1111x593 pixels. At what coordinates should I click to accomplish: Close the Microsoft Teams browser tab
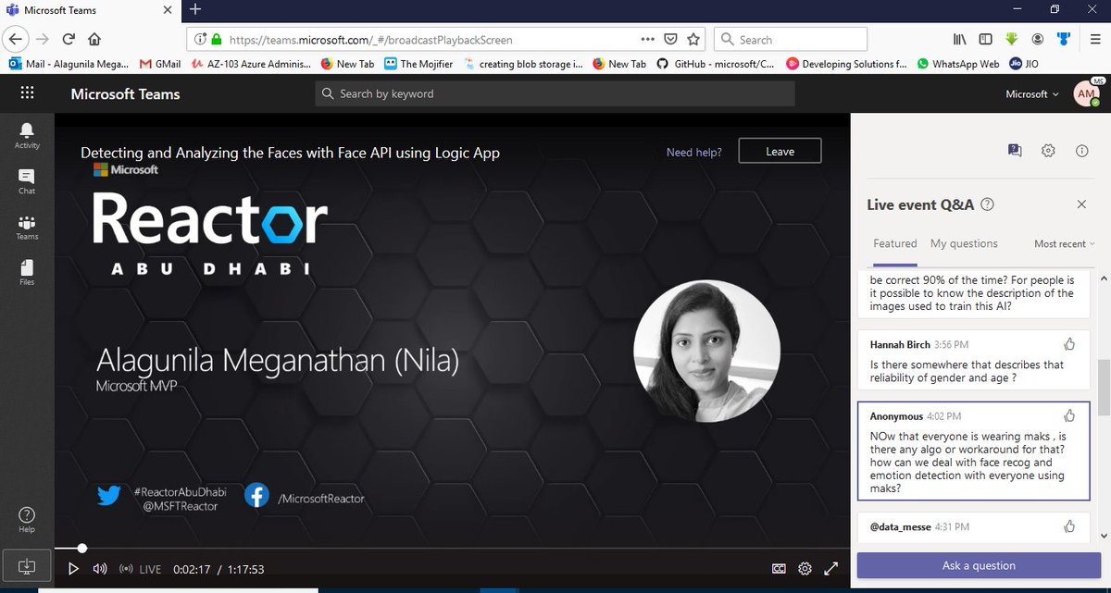[x=169, y=10]
